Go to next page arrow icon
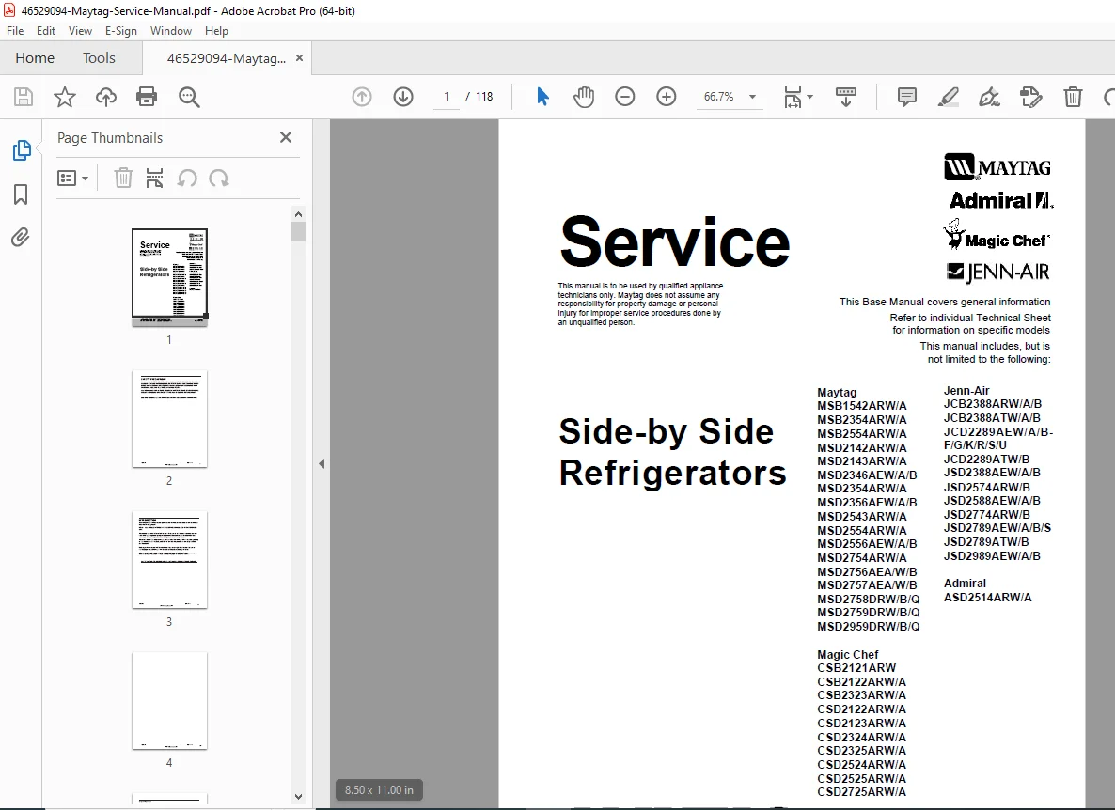 (x=403, y=97)
